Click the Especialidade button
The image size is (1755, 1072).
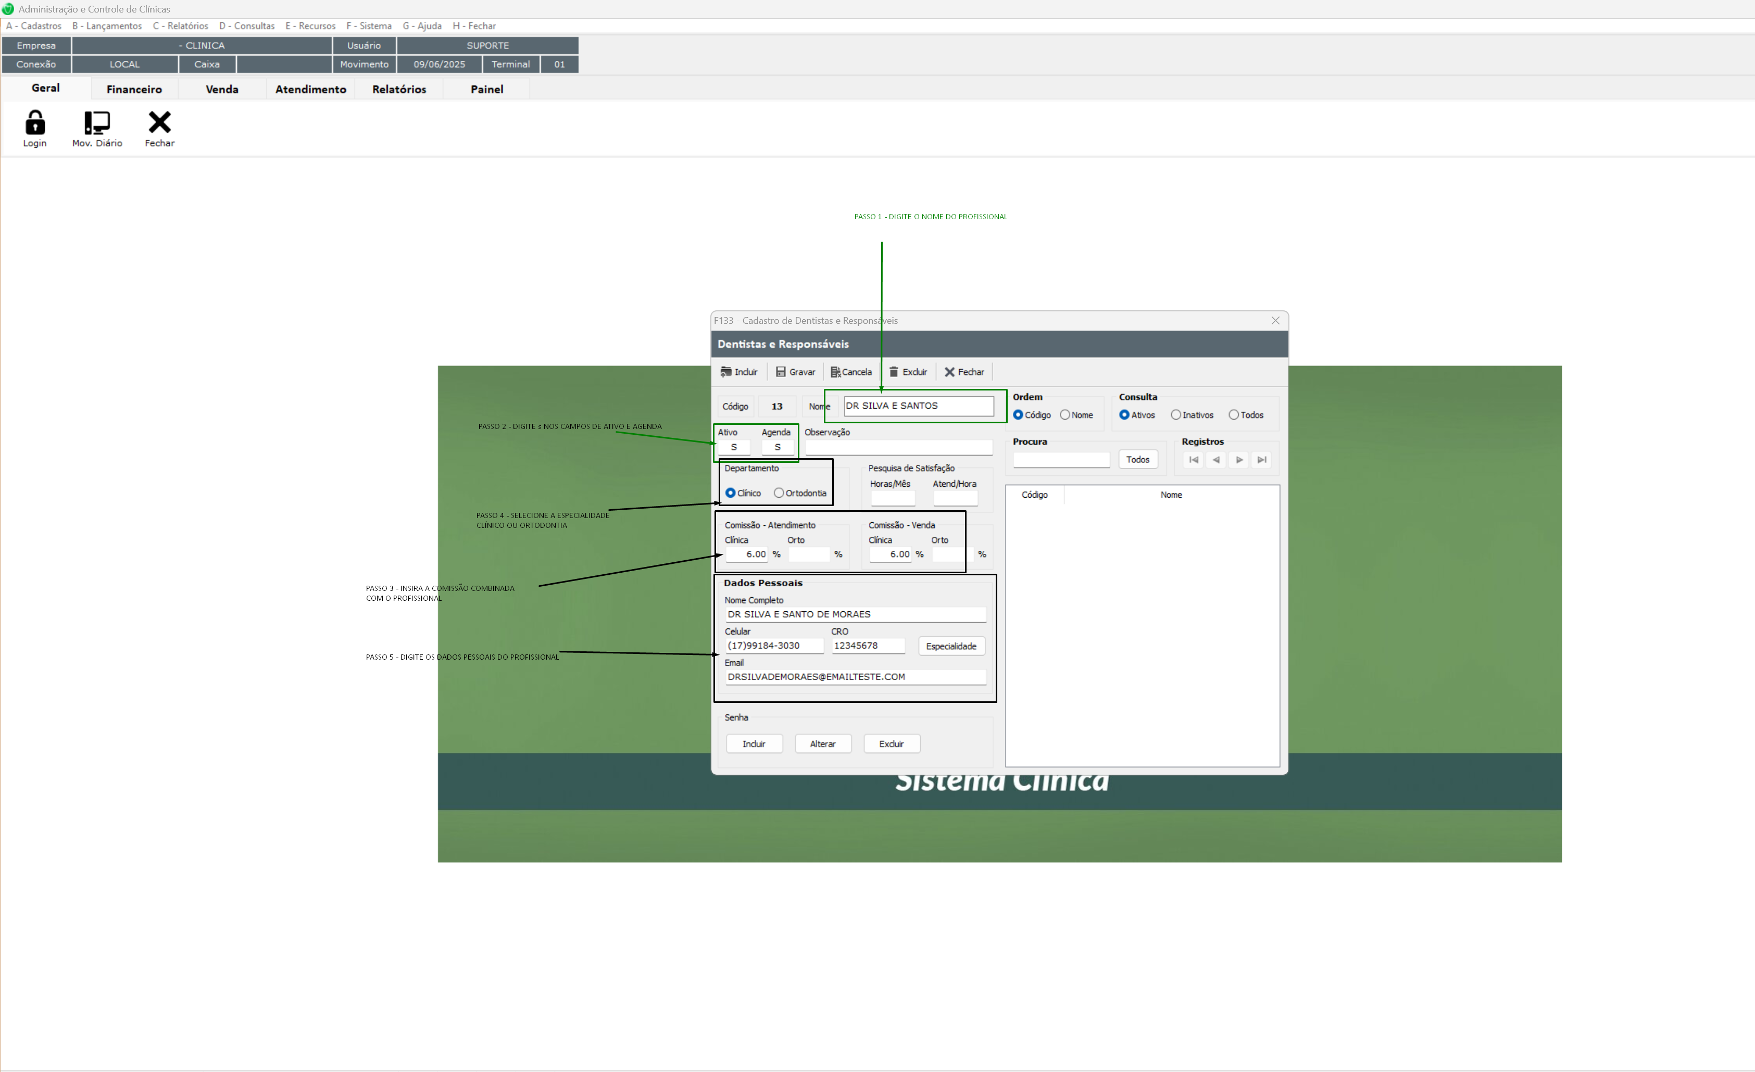pos(951,646)
